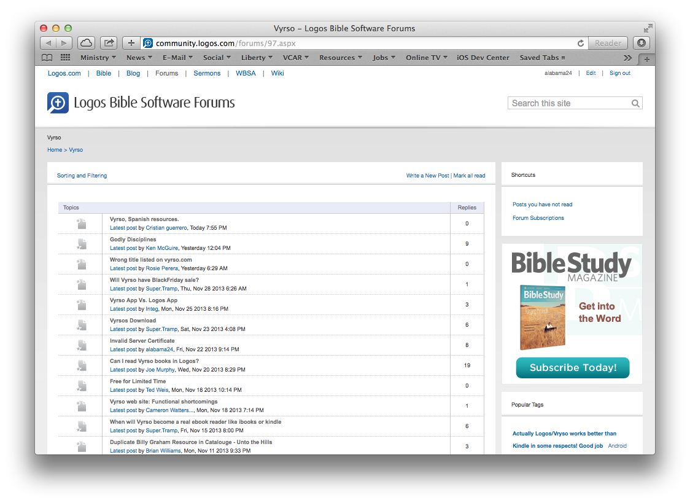Click topic icon for Can I read Vyrso books
Screen dimensions: 690x503
82,365
